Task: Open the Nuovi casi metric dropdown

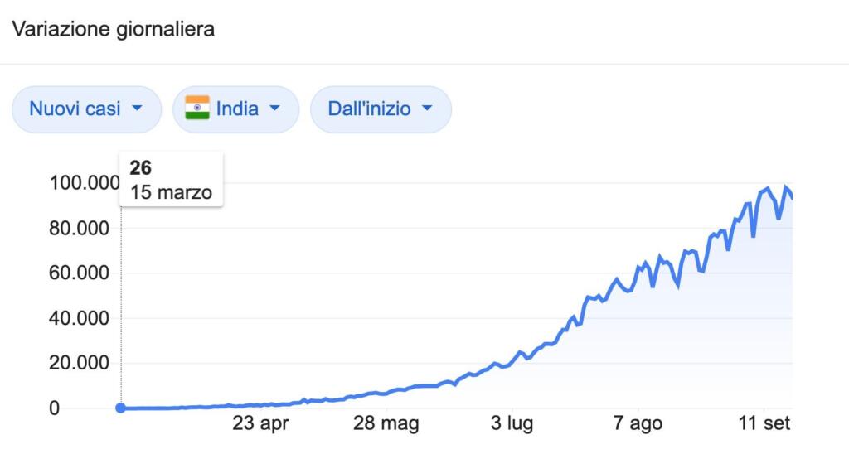Action: click(x=86, y=109)
